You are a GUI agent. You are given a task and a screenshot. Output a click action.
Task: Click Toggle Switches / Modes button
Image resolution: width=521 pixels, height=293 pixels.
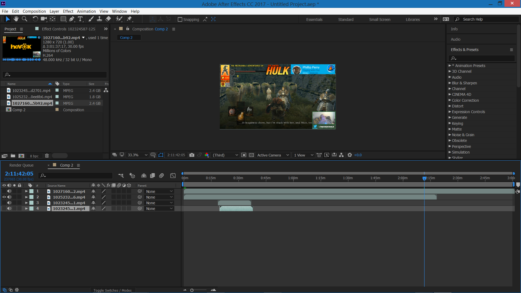(x=112, y=290)
